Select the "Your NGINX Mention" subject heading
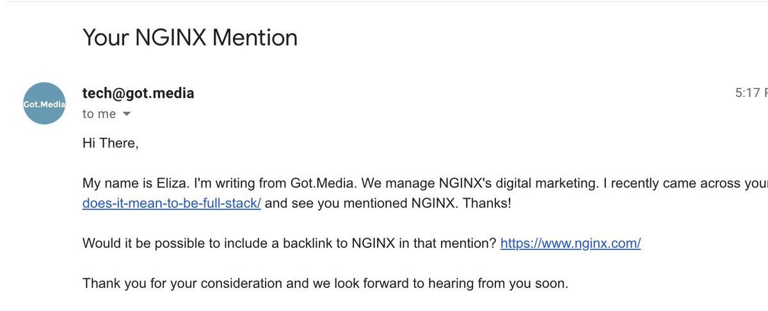 (190, 38)
